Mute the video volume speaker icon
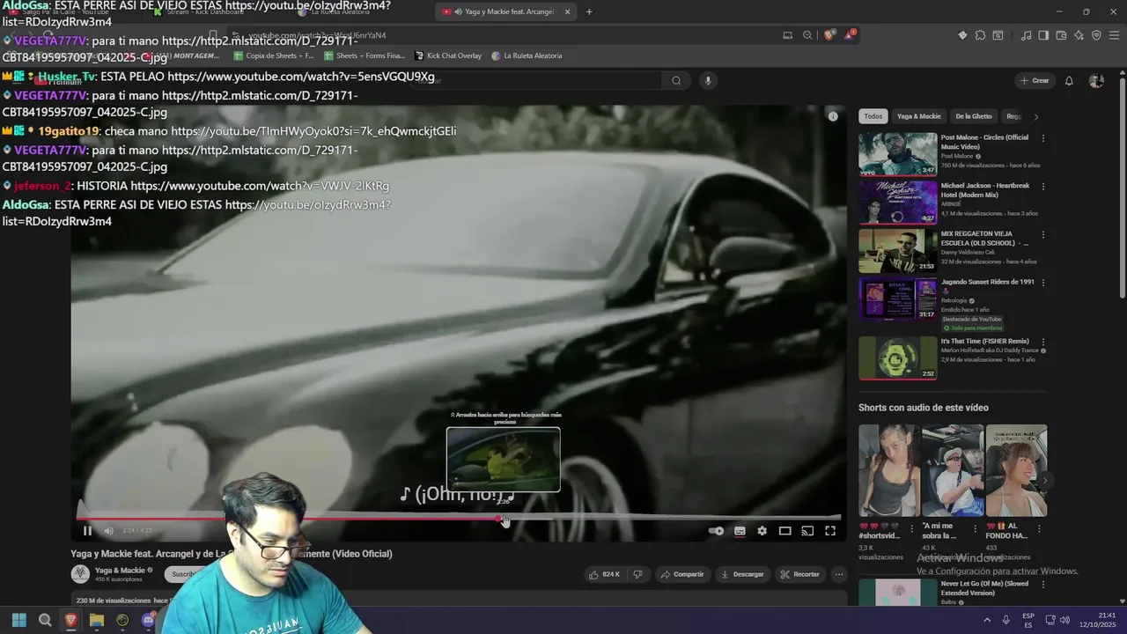Screen dimensions: 1127x634 click(x=108, y=531)
